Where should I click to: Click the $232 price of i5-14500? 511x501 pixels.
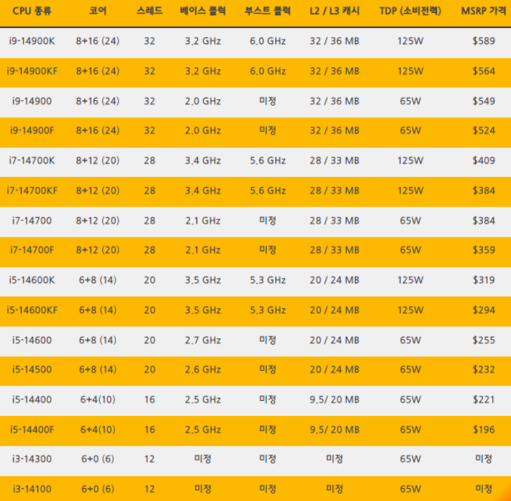point(484,370)
